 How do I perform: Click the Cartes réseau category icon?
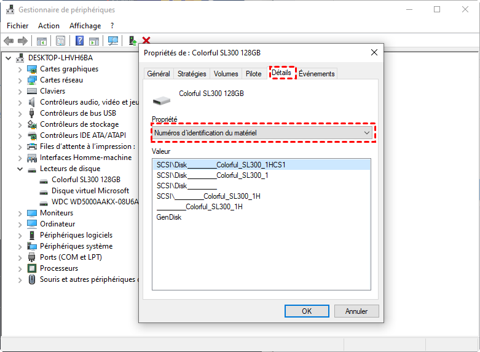32,80
